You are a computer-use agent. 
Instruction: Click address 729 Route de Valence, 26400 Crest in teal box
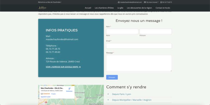tap(63, 61)
